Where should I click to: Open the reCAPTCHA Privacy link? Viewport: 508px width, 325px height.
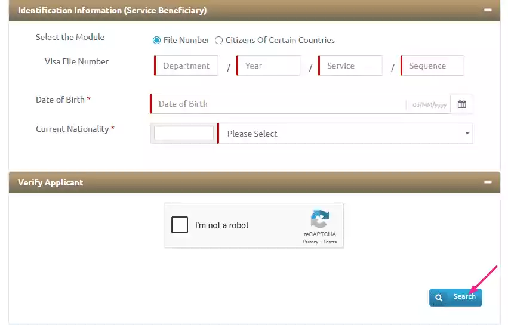point(310,242)
